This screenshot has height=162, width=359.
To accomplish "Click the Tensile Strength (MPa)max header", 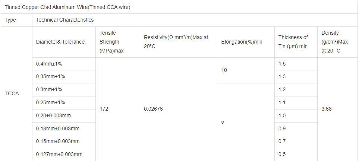I will (x=111, y=42).
